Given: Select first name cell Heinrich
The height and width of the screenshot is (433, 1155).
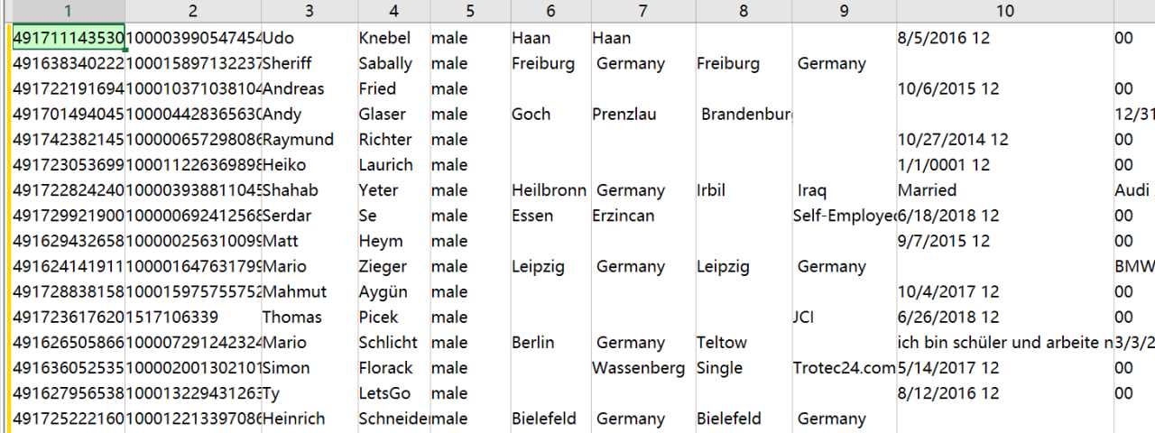Looking at the screenshot, I should pyautogui.click(x=310, y=419).
